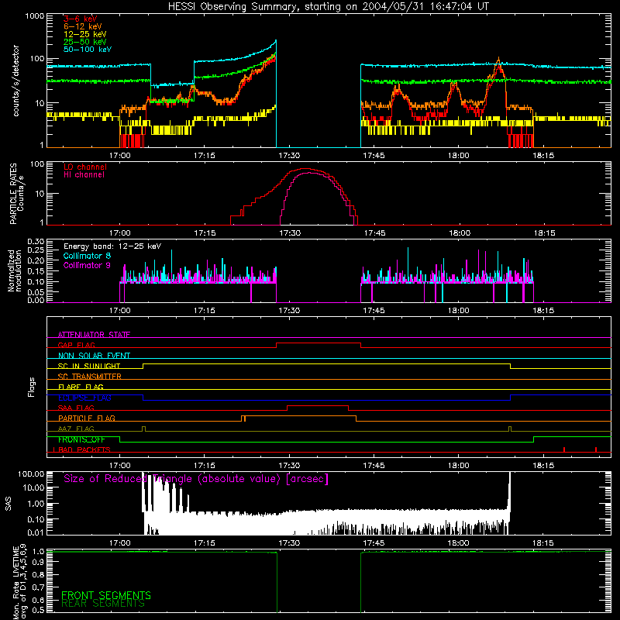The width and height of the screenshot is (620, 620).
Task: Click 17:45 tick under particle rates panel
Action: click(x=374, y=233)
